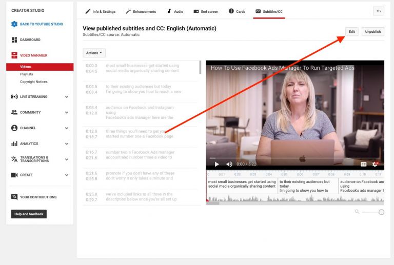Open Video Manager in the sidebar
The image size is (394, 265).
tap(33, 55)
